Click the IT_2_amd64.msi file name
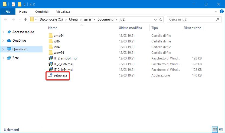 click(x=65, y=58)
